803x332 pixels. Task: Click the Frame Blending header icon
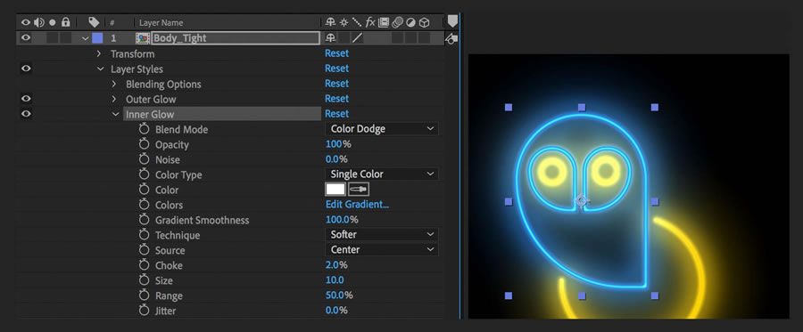384,22
